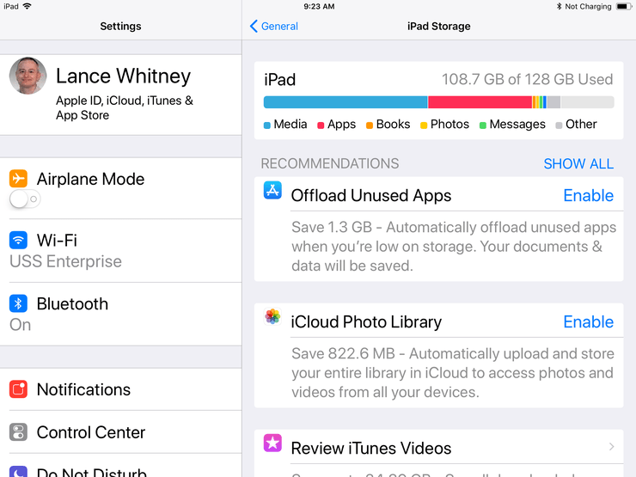Tap the Bluetooth status icon near Not Charging
636x477 pixels.
559,7
